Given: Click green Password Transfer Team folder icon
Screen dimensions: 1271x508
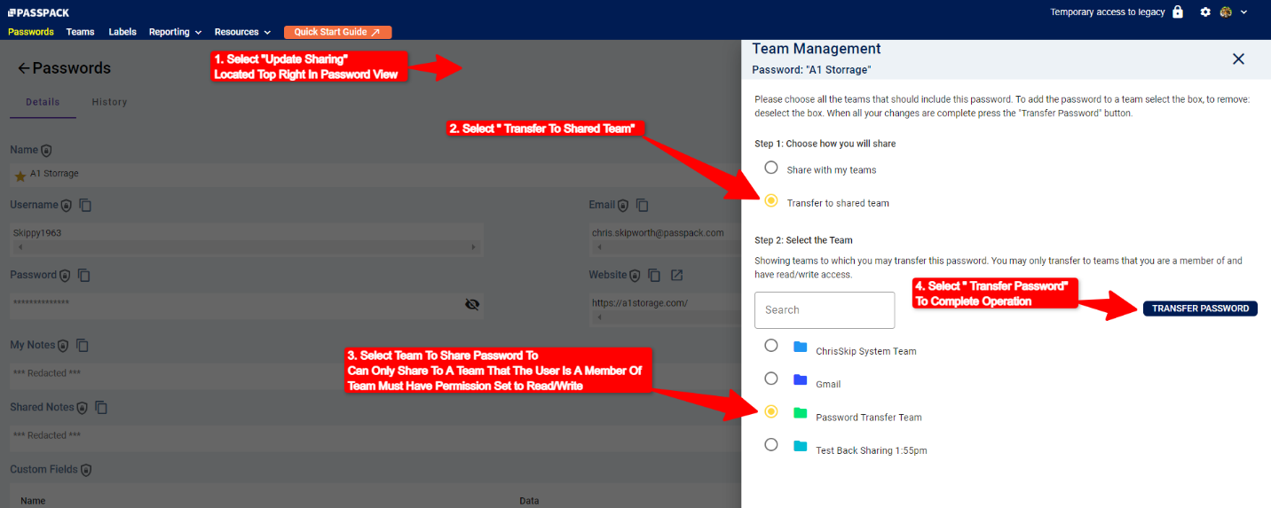Looking at the screenshot, I should pyautogui.click(x=801, y=412).
